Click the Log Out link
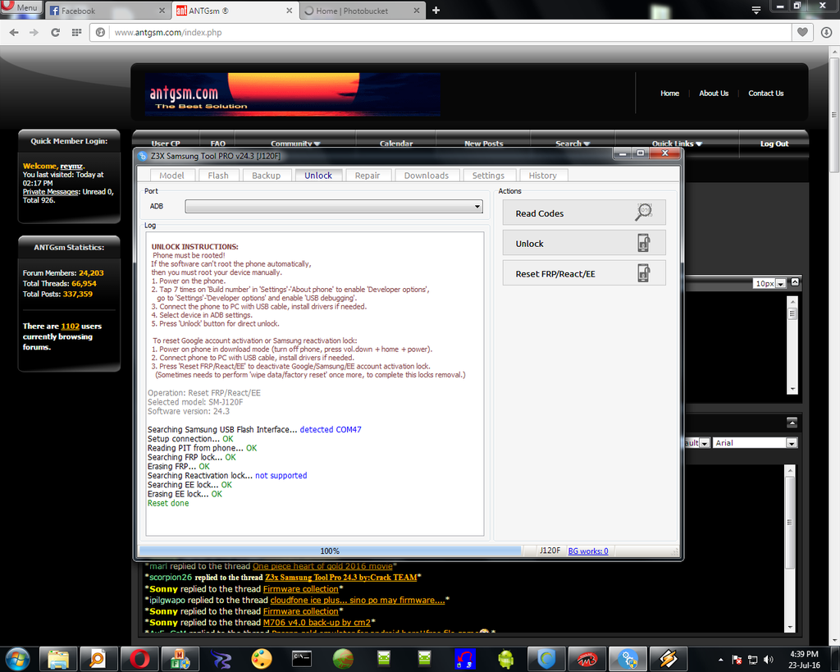 click(x=774, y=144)
